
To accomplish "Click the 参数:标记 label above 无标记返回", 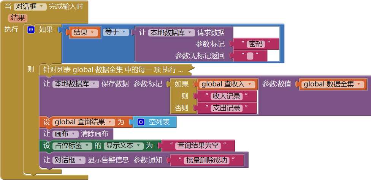I will (x=210, y=44).
